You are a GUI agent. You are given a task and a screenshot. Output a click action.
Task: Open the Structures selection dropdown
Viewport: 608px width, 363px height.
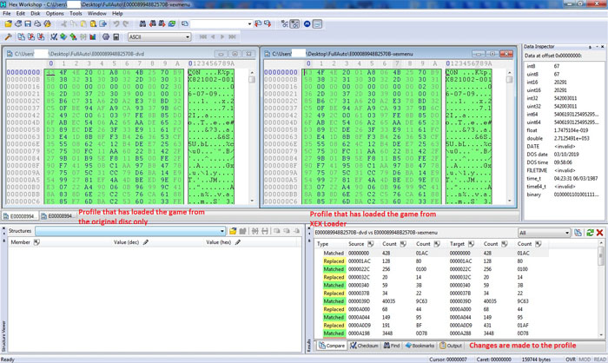point(222,231)
